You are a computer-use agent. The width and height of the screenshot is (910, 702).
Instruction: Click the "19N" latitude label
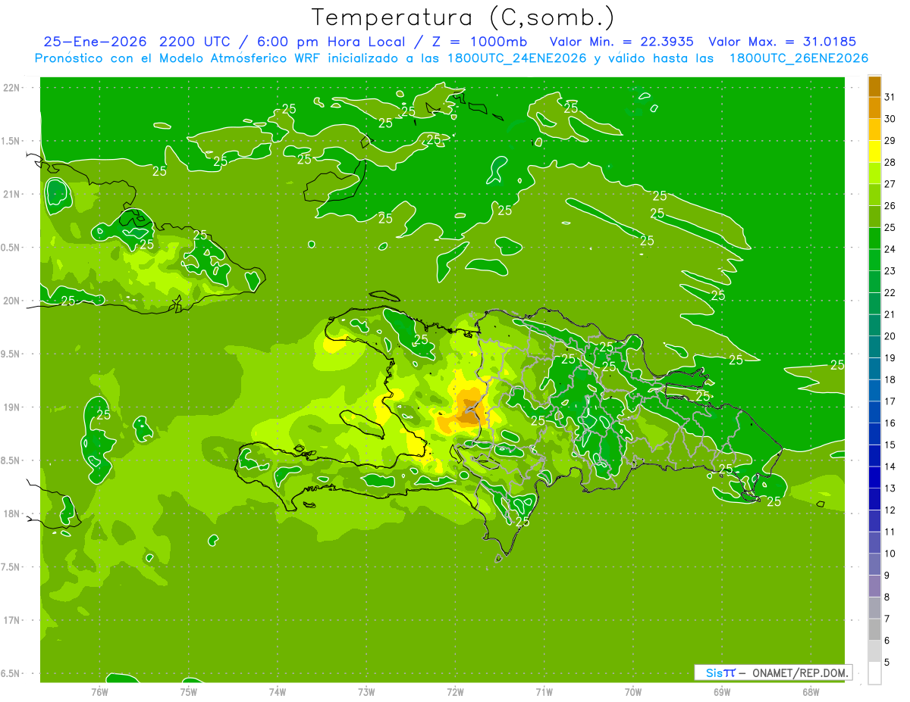click(x=11, y=407)
